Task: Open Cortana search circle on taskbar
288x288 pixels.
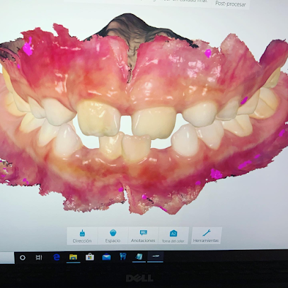Action: (23, 258)
